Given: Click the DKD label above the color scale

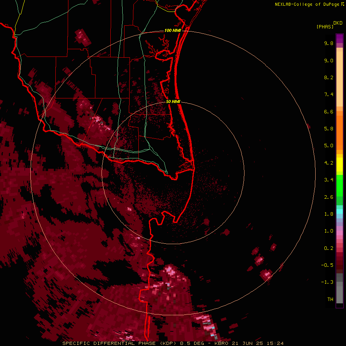Looking at the screenshot, I should [x=338, y=23].
